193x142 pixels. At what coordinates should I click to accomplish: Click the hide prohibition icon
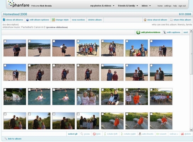(x=94, y=134)
